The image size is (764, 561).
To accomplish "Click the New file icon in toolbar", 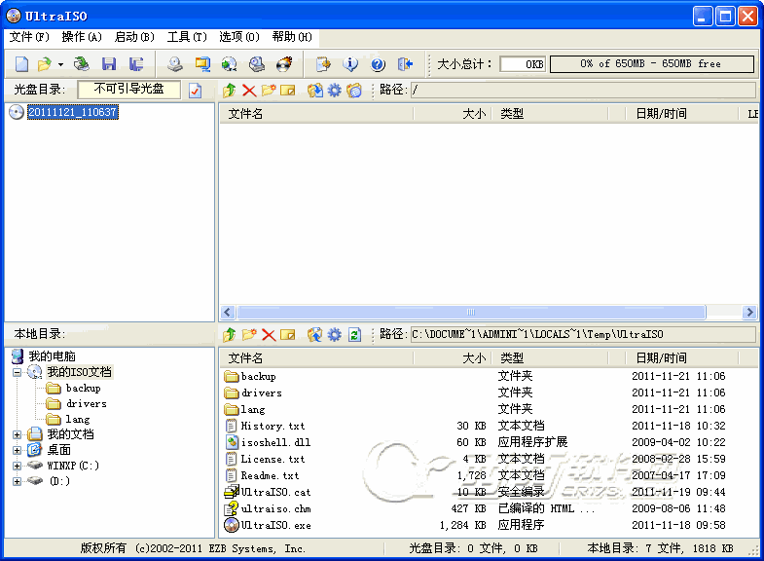I will 21,64.
